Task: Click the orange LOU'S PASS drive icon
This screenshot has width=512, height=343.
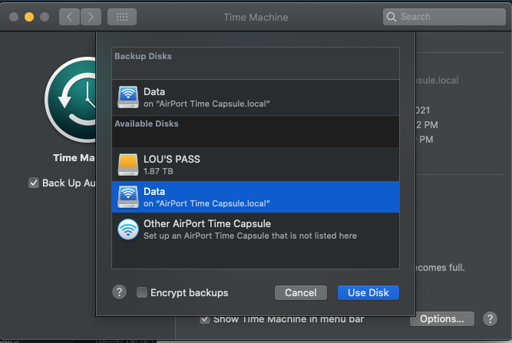Action: (127, 163)
